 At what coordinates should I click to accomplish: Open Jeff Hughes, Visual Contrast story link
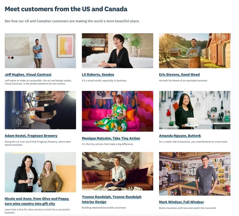point(28,74)
